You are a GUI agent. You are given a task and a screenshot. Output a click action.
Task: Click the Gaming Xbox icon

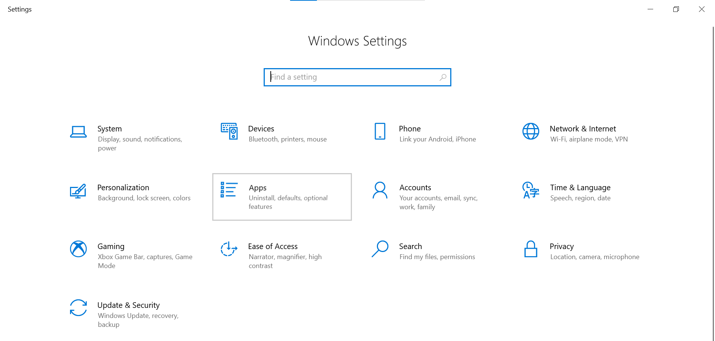pyautogui.click(x=78, y=249)
